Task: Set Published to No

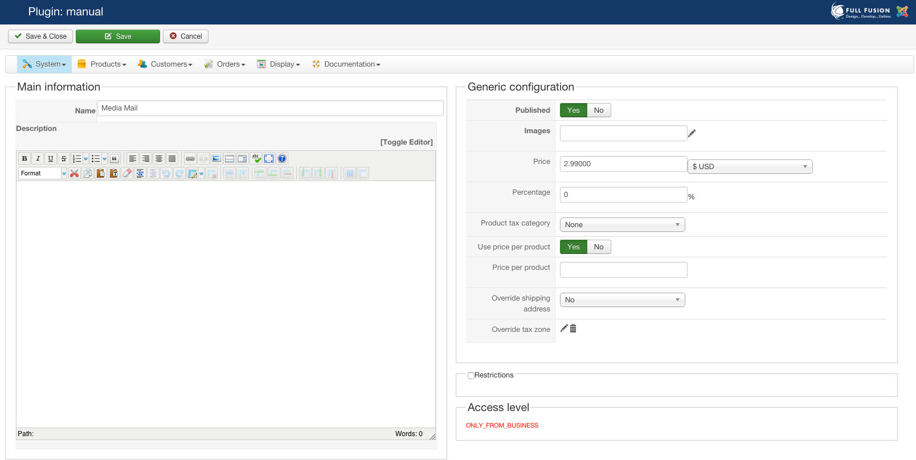Action: point(599,110)
